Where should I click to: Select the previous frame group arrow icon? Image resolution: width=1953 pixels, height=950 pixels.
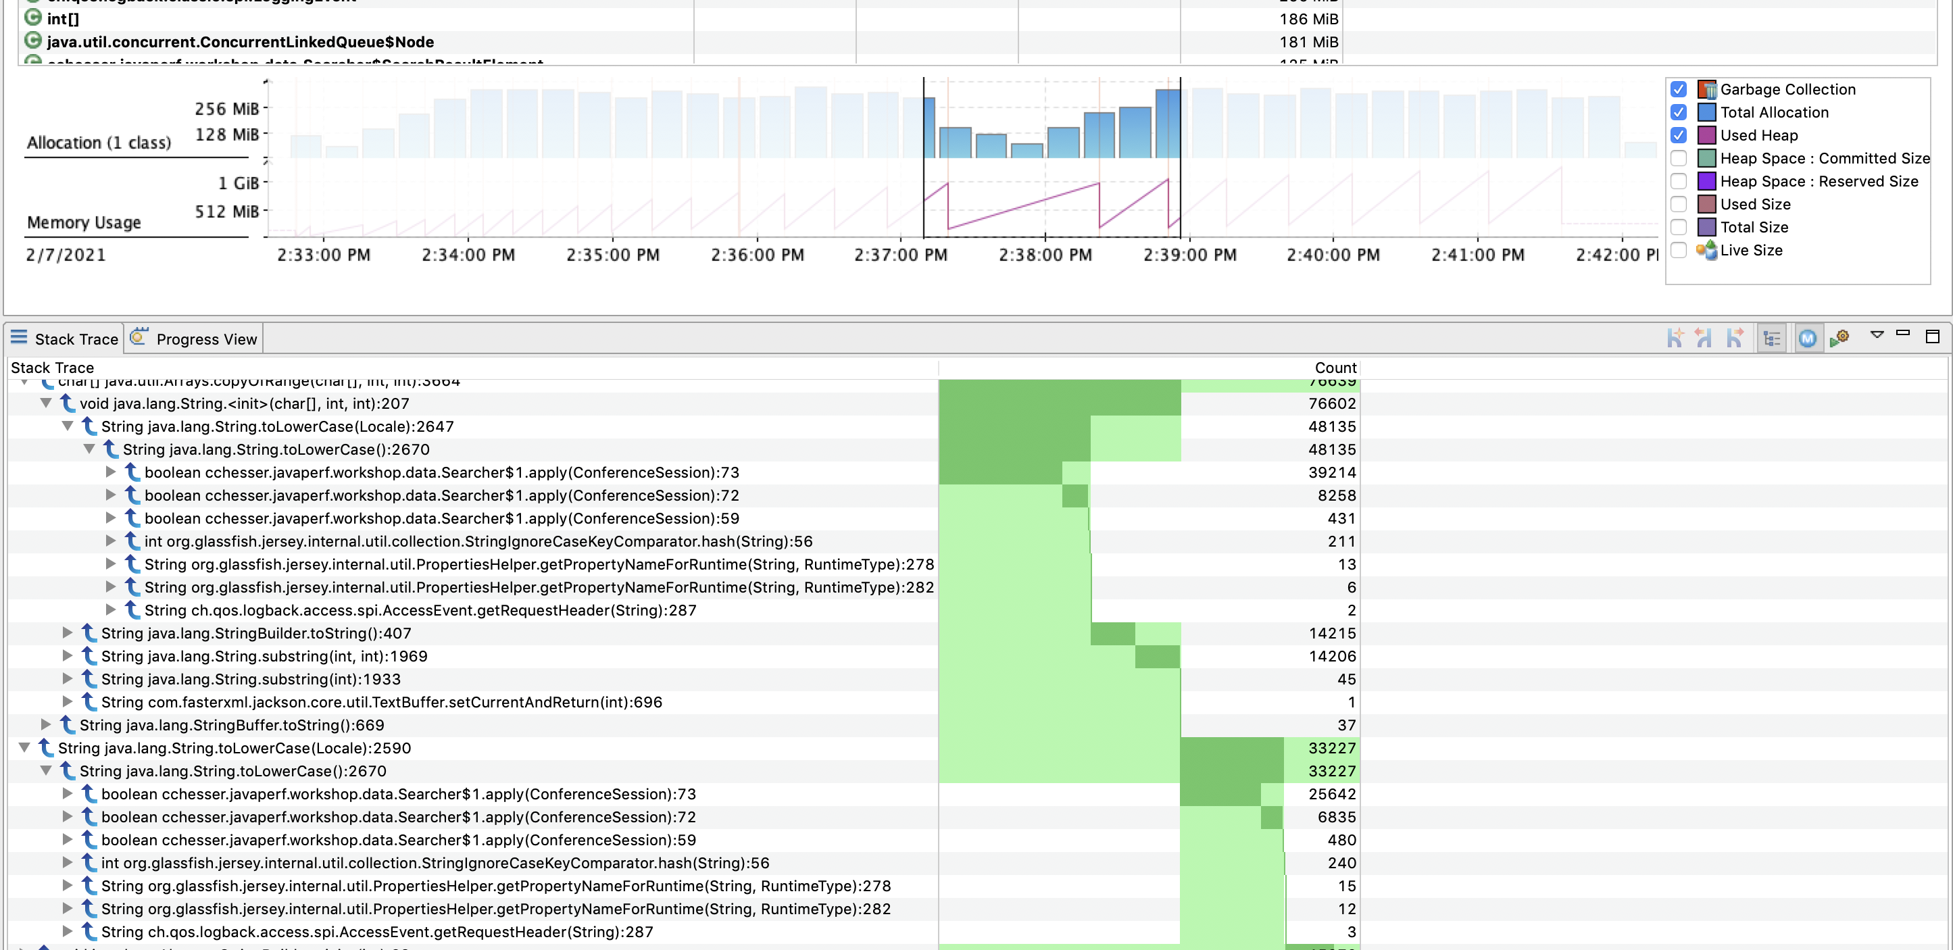(1704, 338)
